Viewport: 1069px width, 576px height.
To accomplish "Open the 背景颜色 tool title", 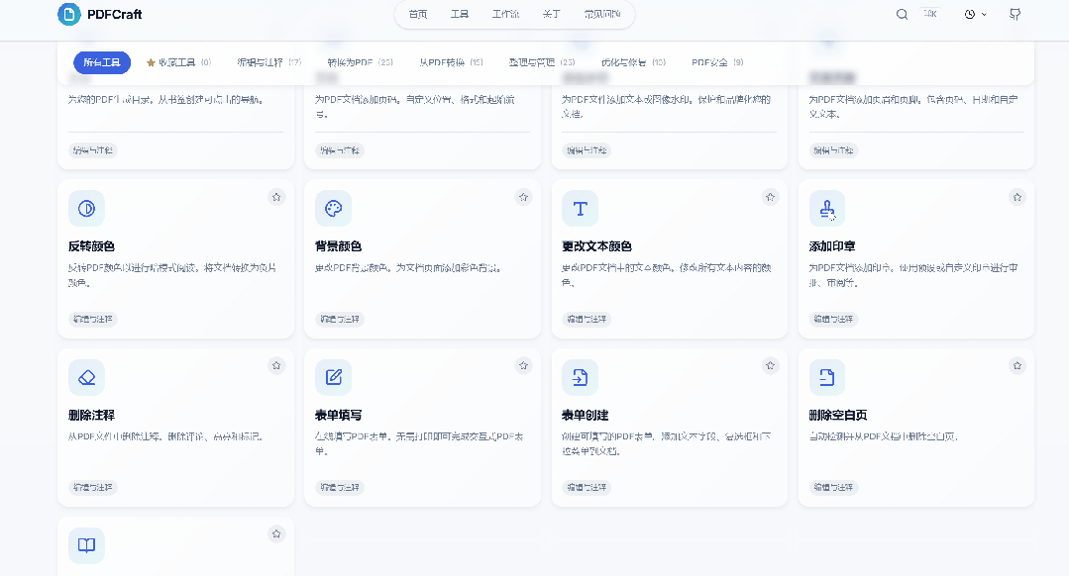I will pos(338,246).
